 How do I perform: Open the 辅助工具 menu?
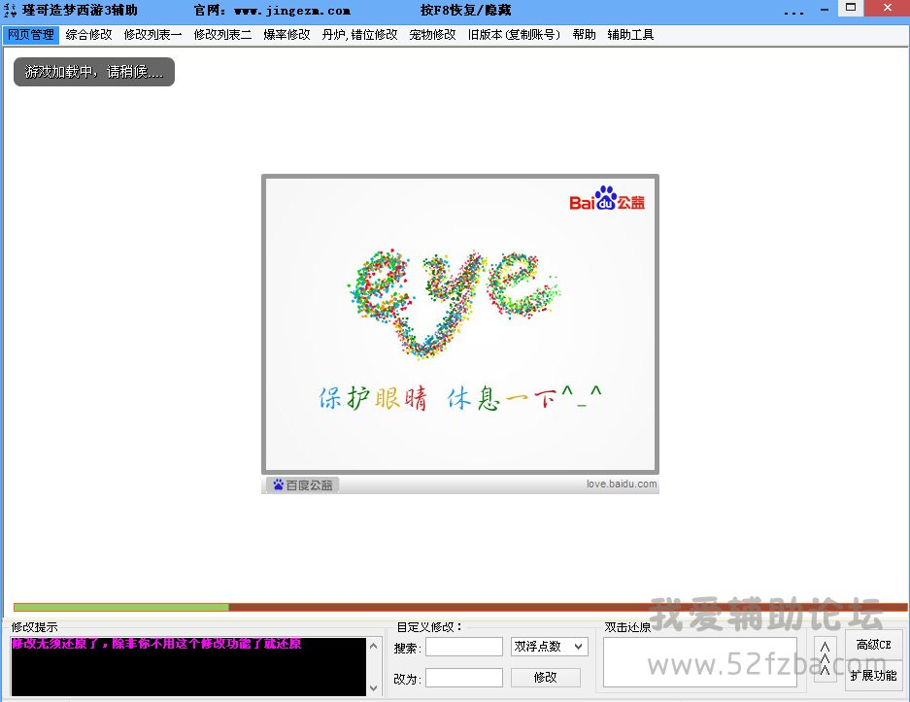point(630,35)
